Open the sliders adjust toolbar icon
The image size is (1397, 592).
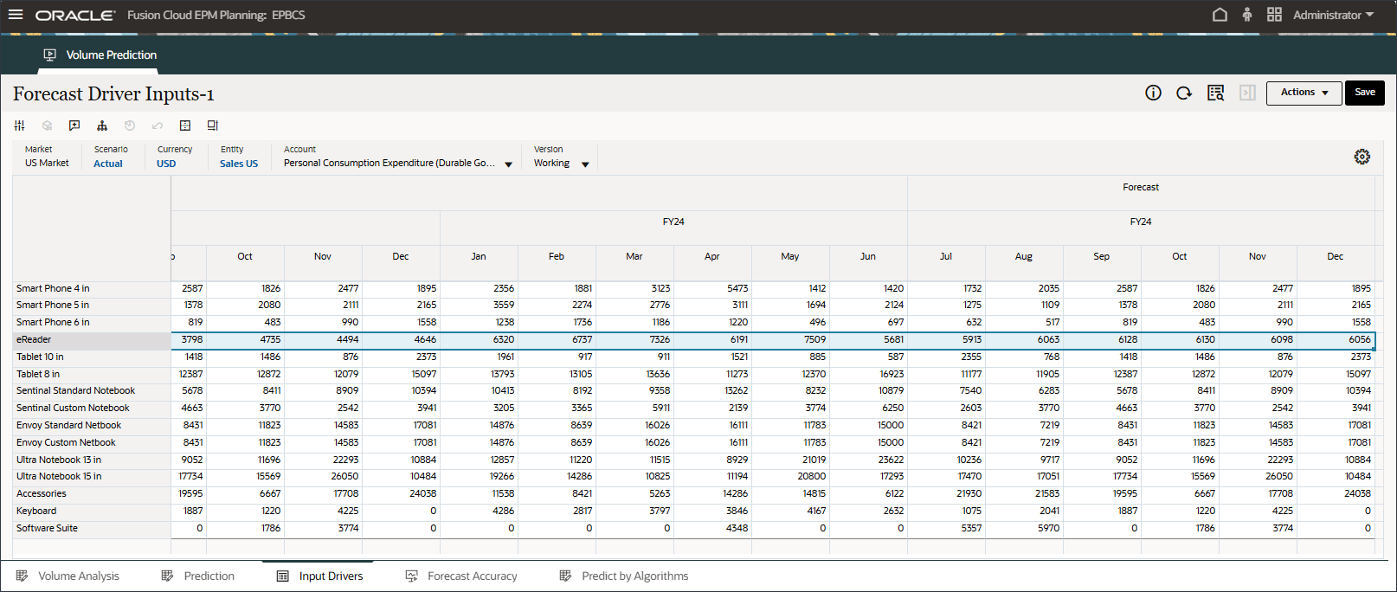19,125
